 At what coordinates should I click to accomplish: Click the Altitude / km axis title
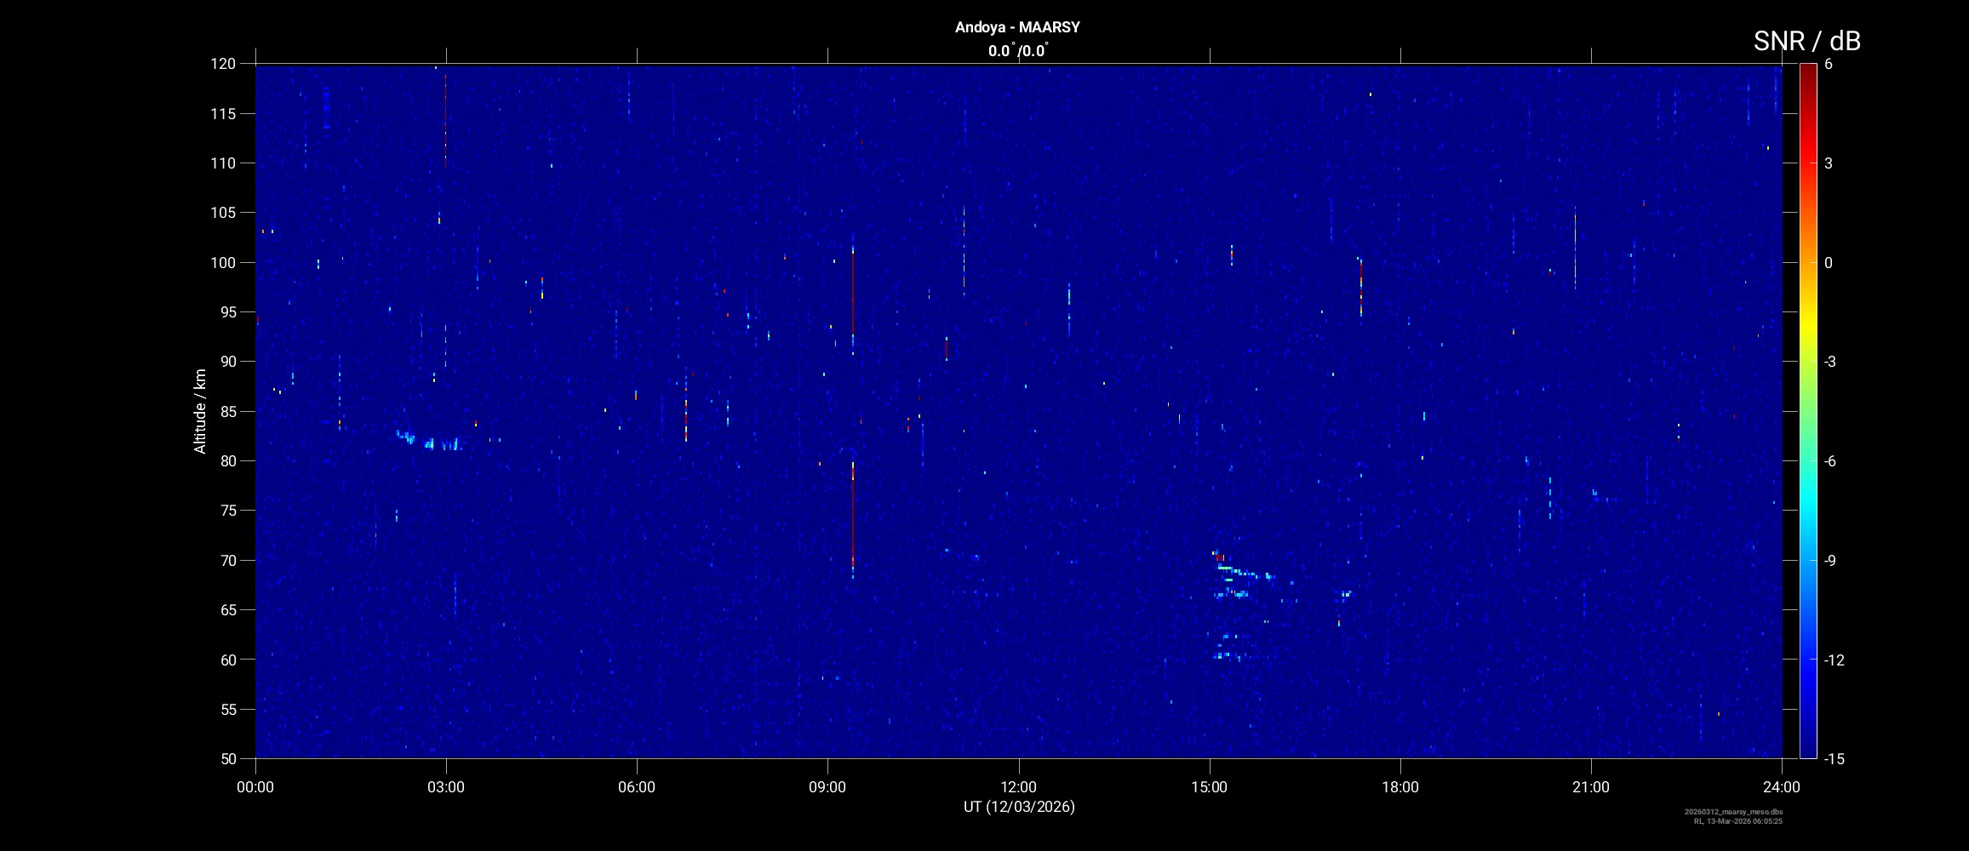(x=201, y=411)
